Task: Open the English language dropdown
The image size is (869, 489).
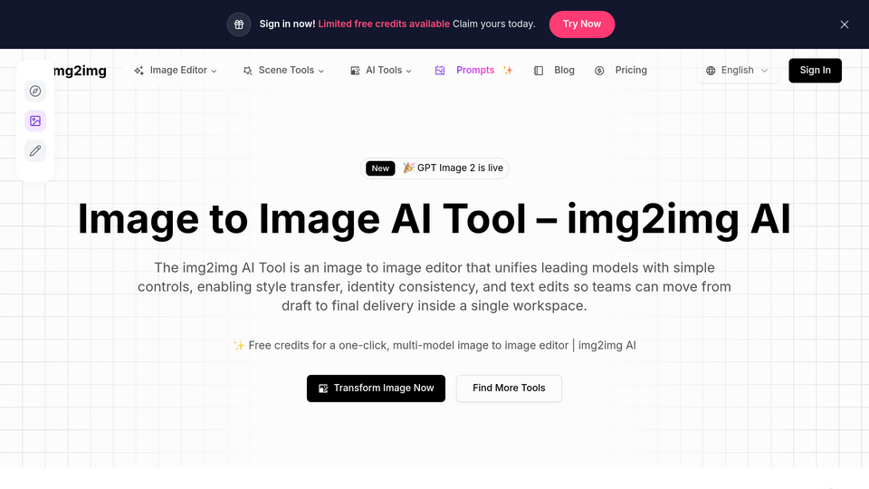Action: point(737,71)
